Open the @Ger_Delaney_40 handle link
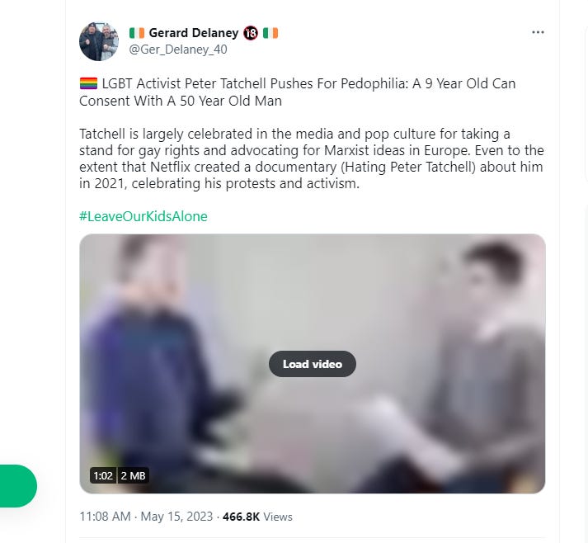 click(178, 50)
